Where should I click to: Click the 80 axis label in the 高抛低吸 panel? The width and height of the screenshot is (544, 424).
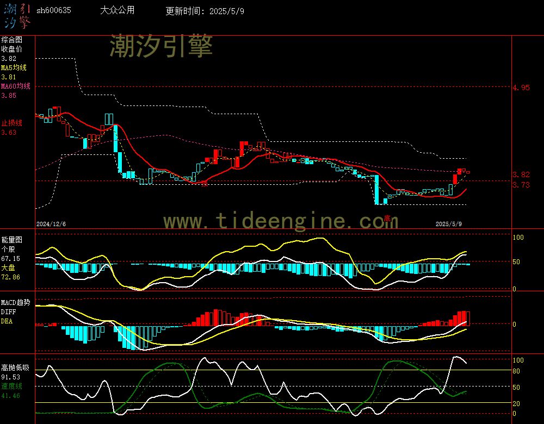click(x=516, y=371)
